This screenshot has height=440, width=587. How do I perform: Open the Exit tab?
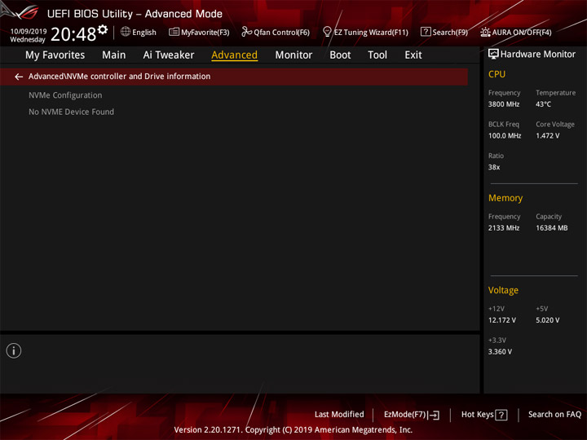tap(413, 55)
